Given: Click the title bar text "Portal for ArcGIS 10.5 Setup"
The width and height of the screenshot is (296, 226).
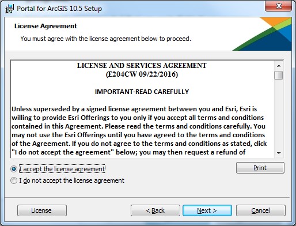Looking at the screenshot, I should click(59, 9).
